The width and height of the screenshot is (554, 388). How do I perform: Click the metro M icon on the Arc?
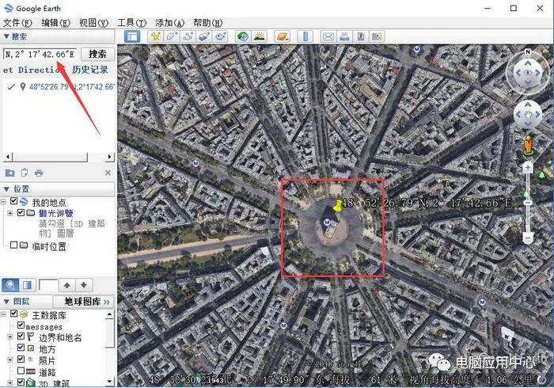(327, 223)
